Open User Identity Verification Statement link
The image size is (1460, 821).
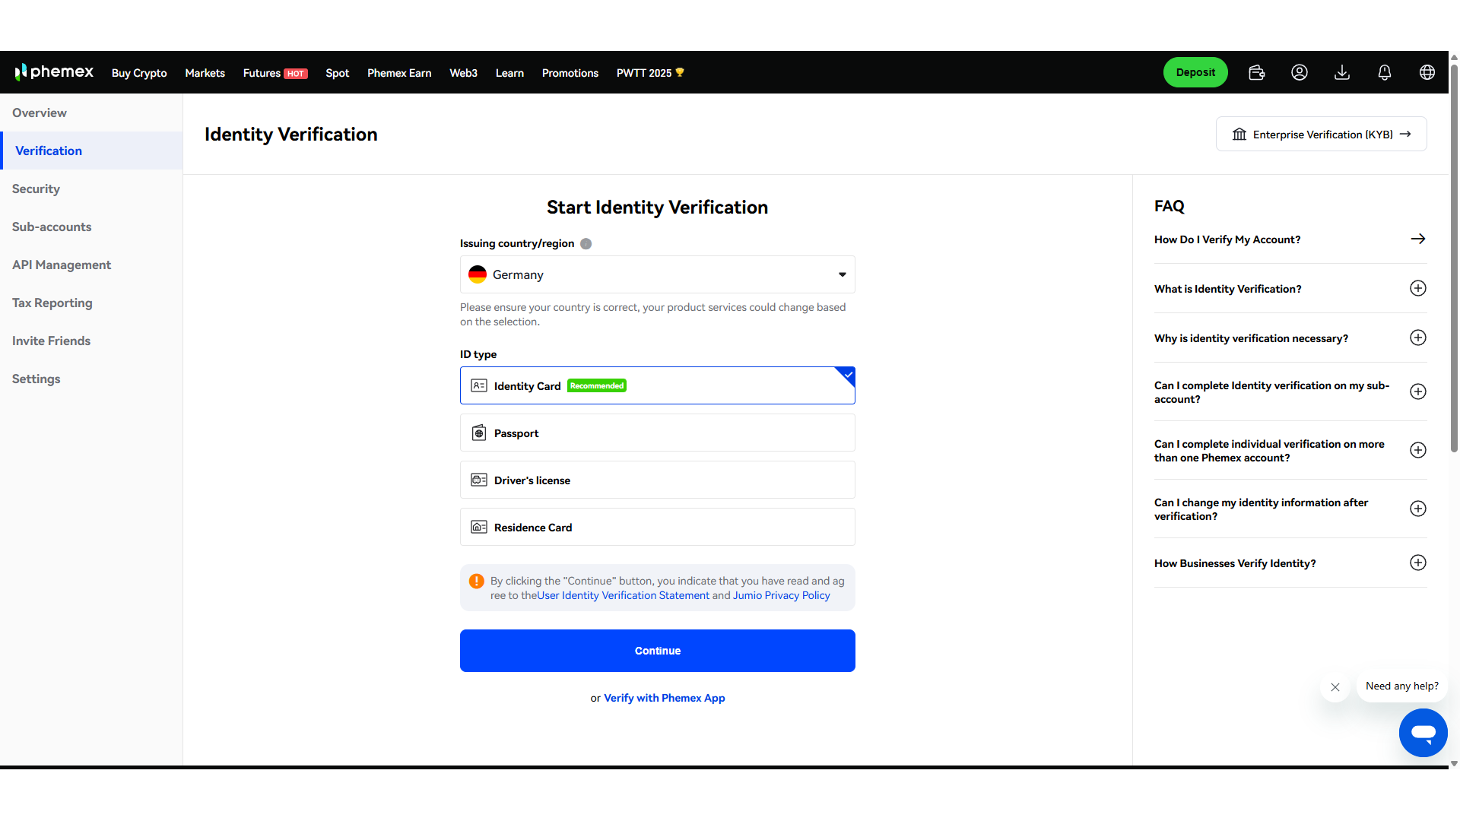[624, 595]
